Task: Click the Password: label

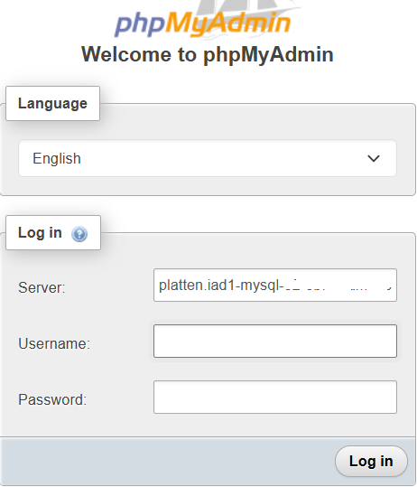Action: point(52,399)
